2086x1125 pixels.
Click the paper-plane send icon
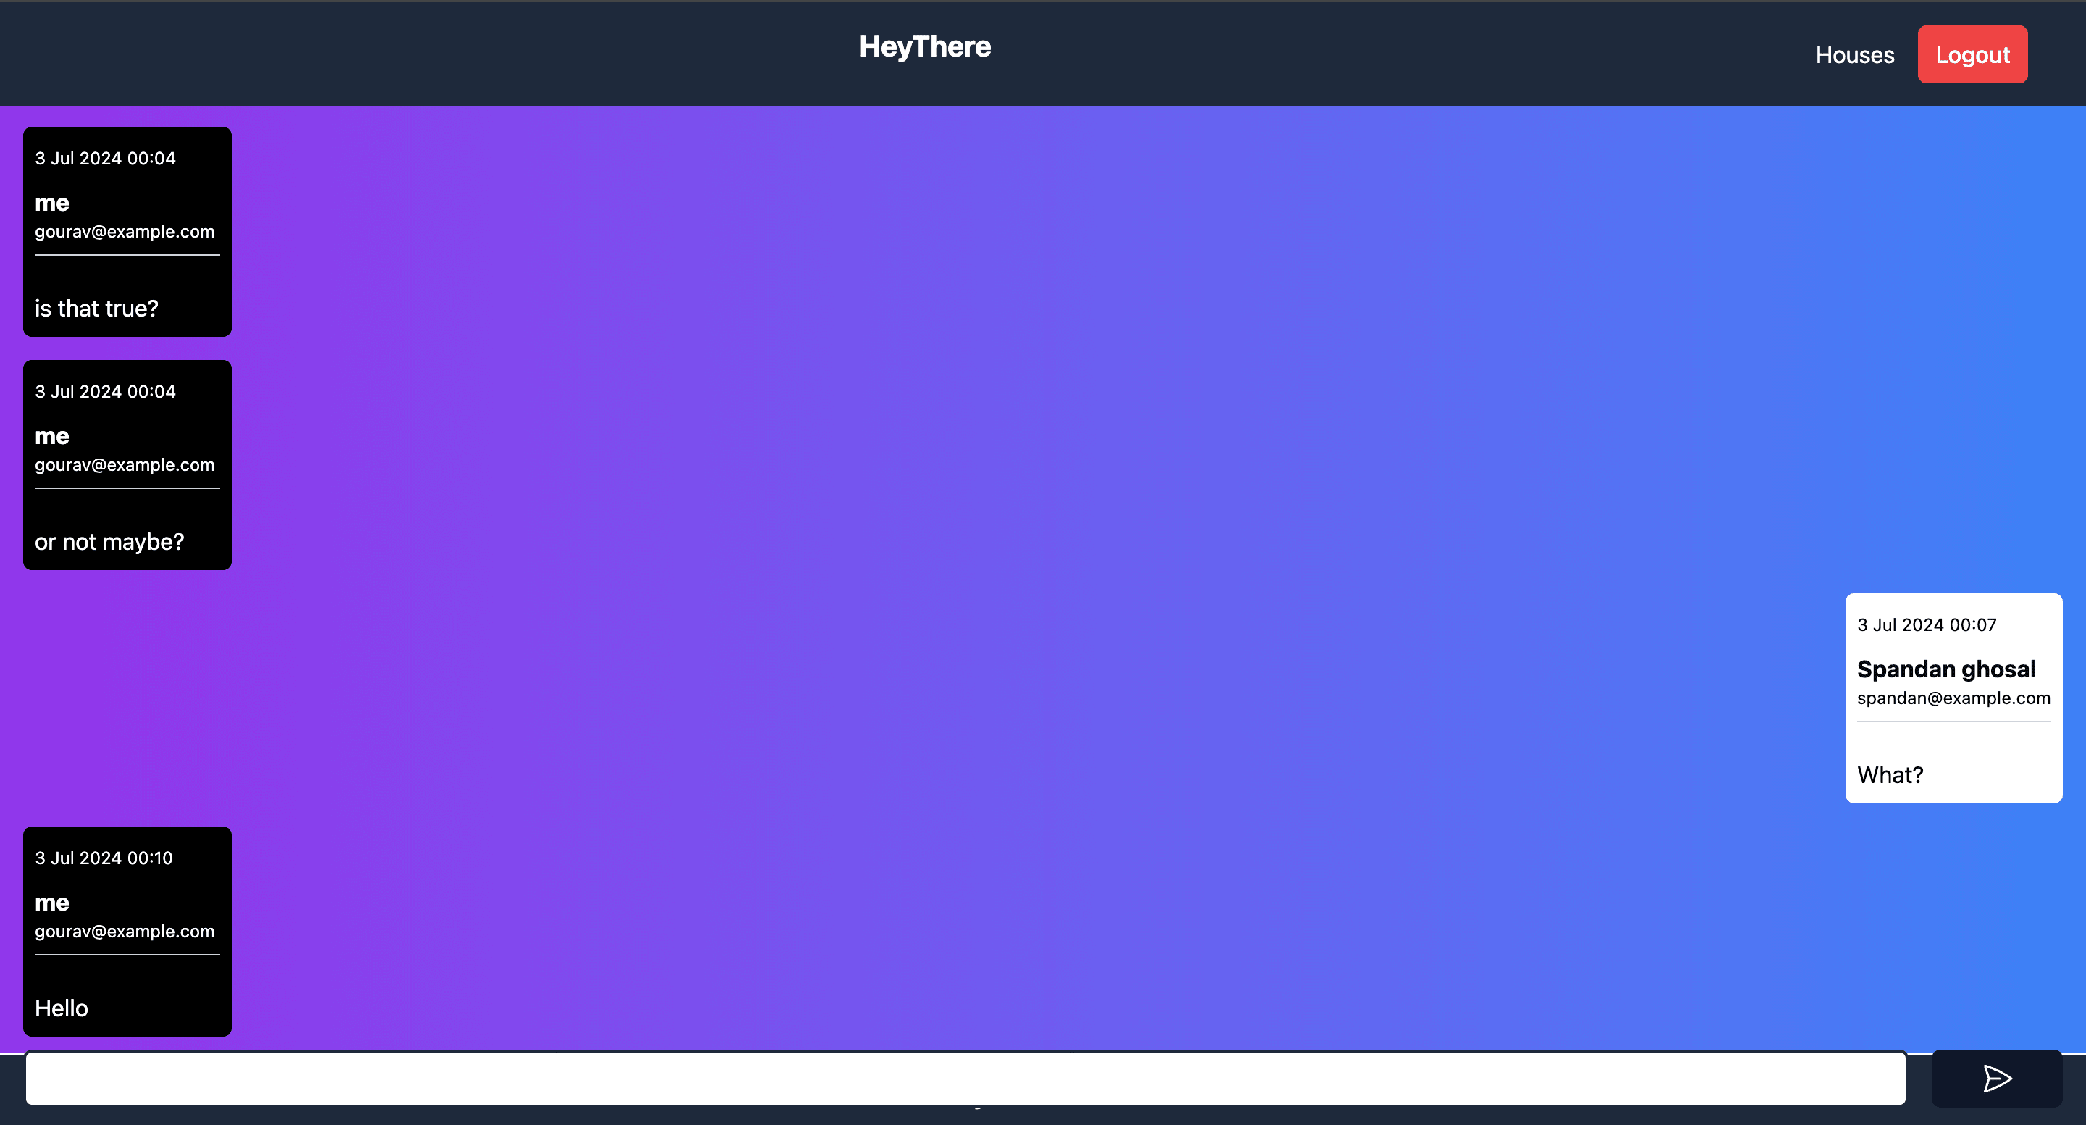pyautogui.click(x=1996, y=1078)
